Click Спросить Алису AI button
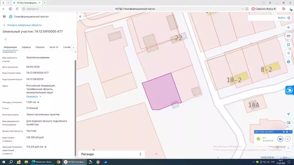 (264, 9)
